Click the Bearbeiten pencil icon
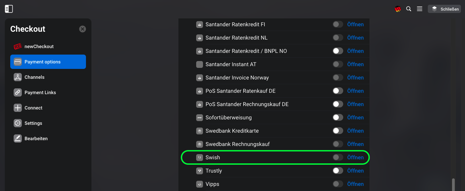 point(18,138)
